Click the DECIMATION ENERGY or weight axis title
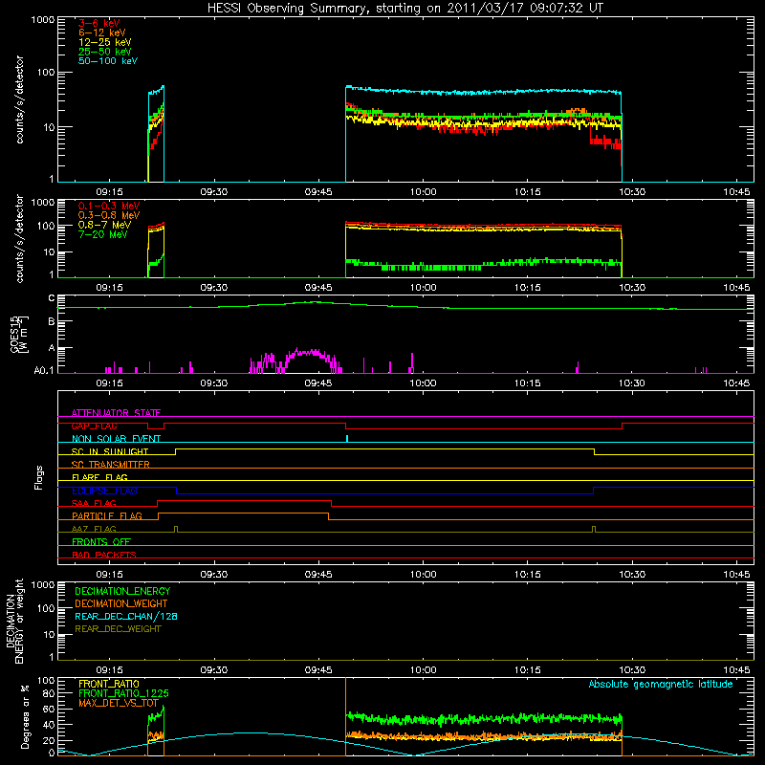 coord(14,621)
